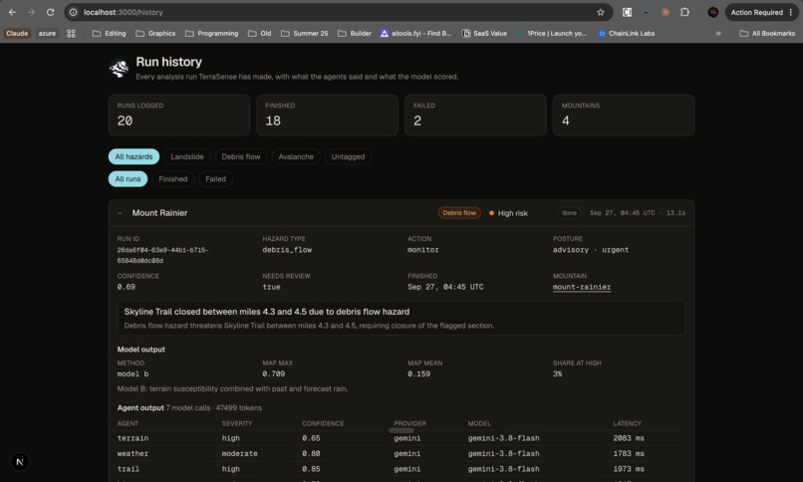The image size is (803, 482).
Task: Click the Runs Logged 20 card
Action: (178, 116)
